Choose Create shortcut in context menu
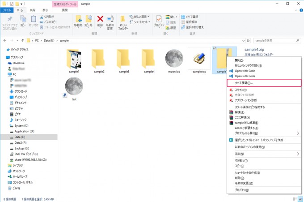Viewport: 304px width, 202px height. point(264,173)
